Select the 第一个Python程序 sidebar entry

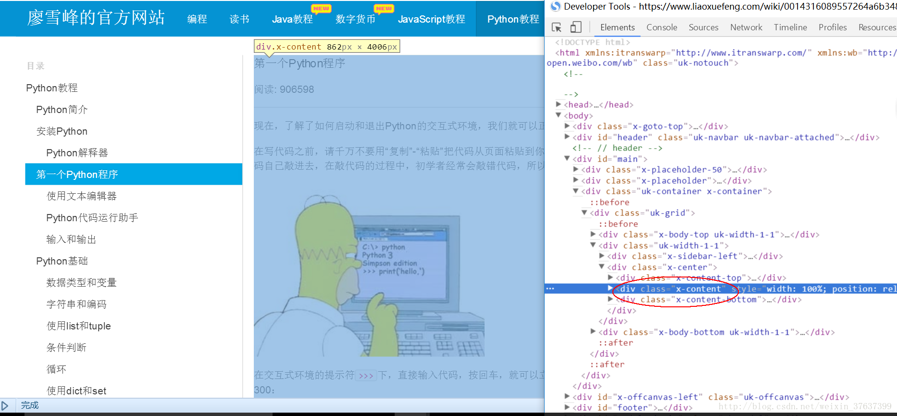click(x=134, y=174)
